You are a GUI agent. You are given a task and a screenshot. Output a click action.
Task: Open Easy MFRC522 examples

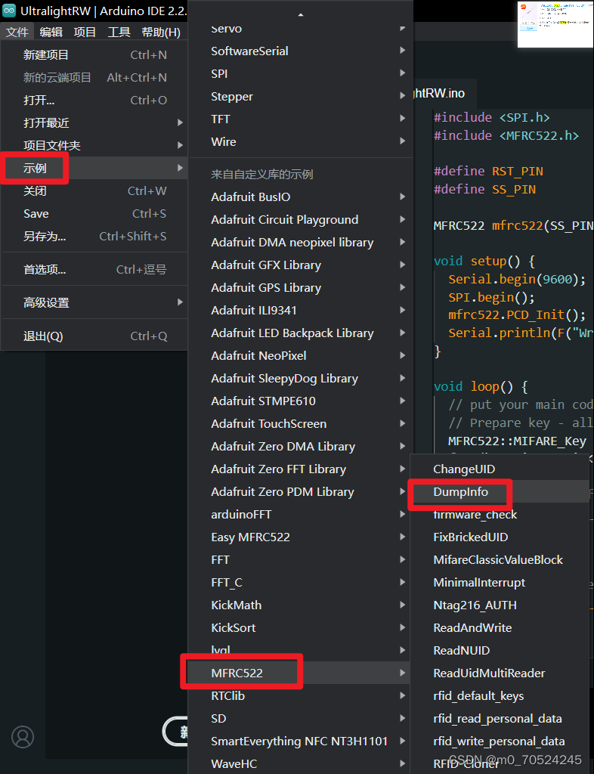[x=301, y=537]
